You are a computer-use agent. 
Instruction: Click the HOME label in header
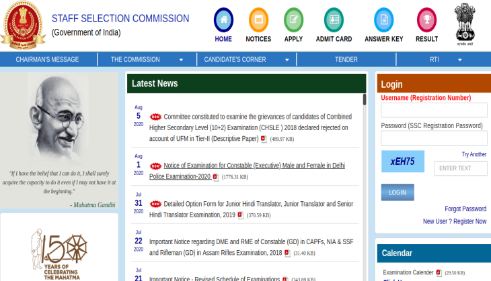(x=223, y=39)
